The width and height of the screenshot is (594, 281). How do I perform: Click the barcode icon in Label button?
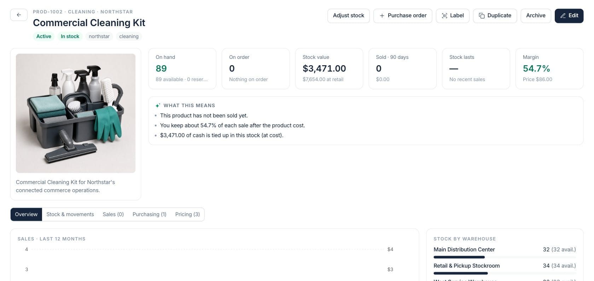[444, 16]
